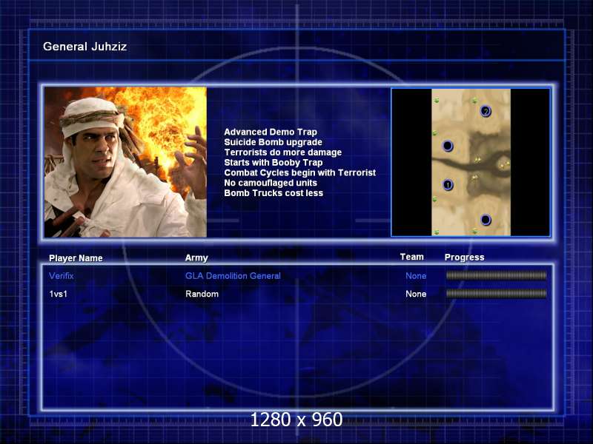Click the 'Army' column header

(x=196, y=258)
